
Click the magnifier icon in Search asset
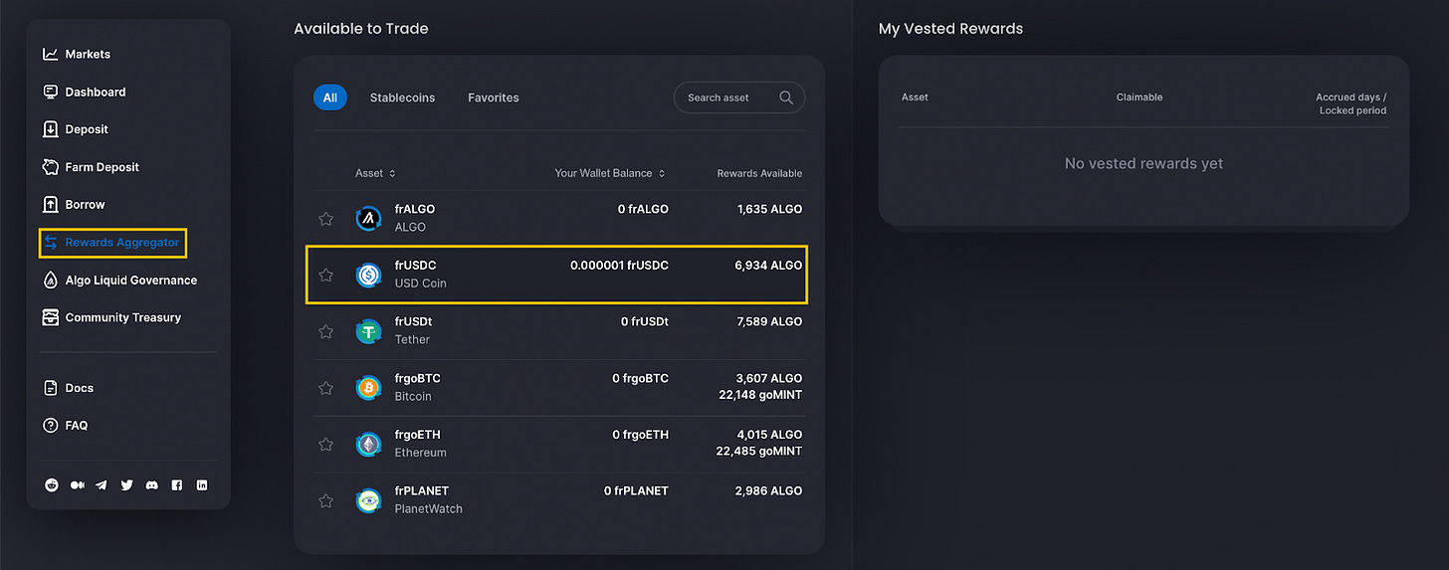point(786,97)
